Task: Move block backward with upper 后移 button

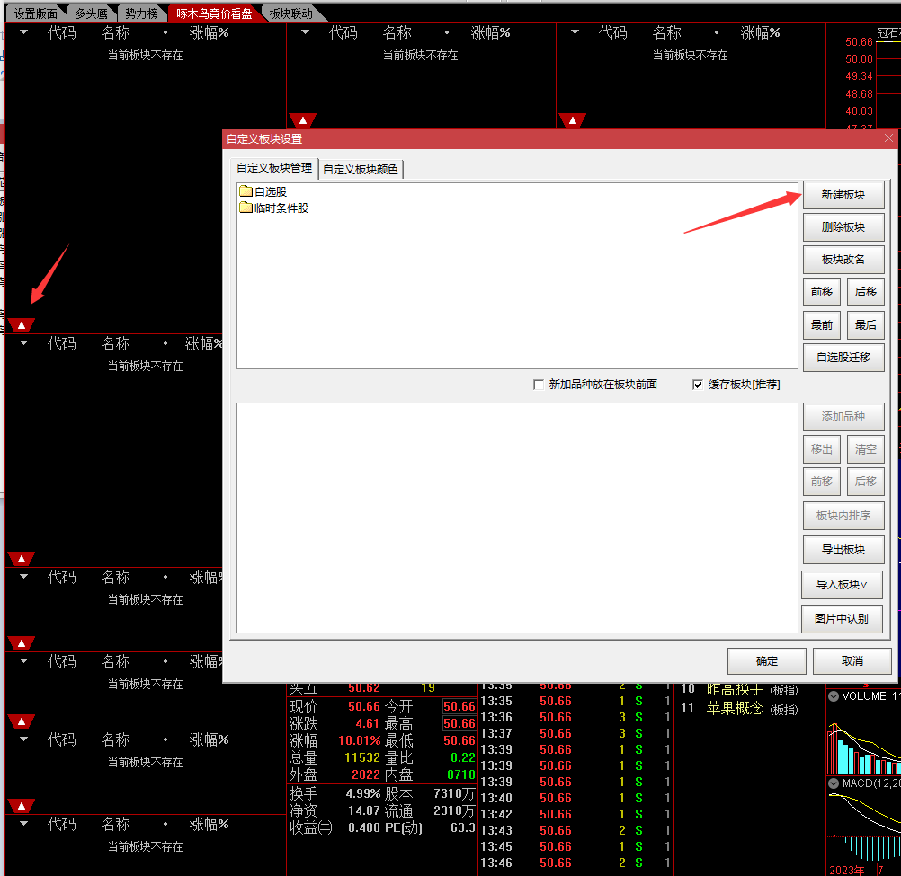Action: click(x=865, y=292)
